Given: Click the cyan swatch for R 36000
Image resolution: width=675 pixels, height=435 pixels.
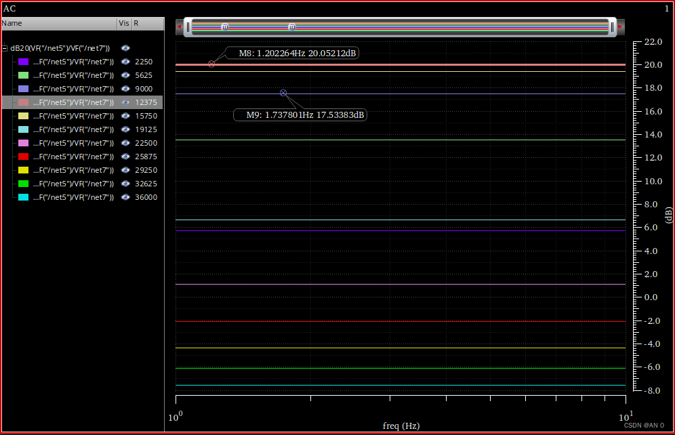Looking at the screenshot, I should coord(23,197).
